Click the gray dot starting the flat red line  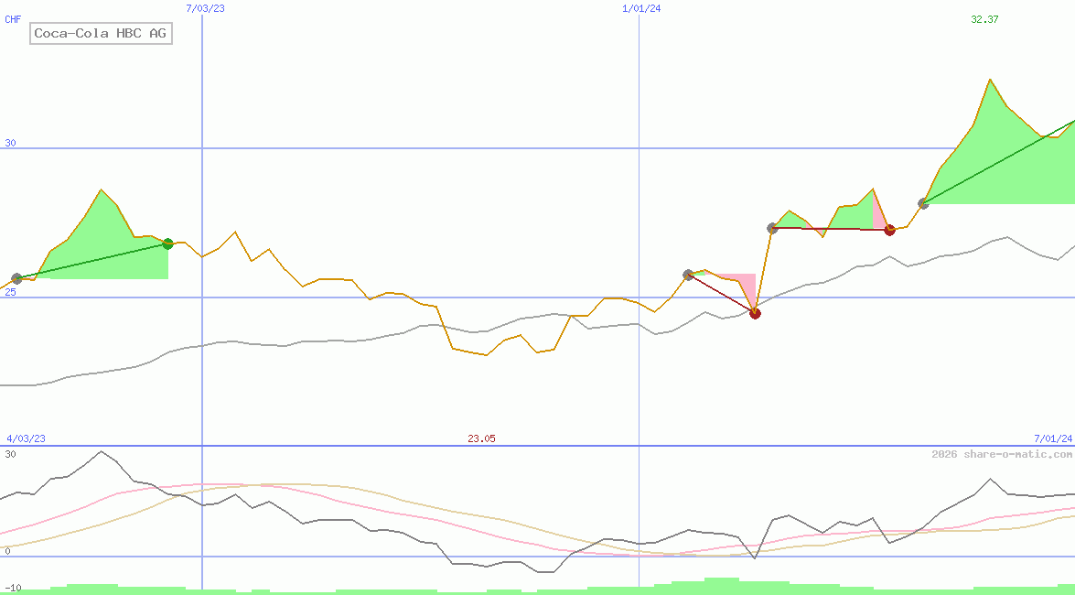[772, 228]
